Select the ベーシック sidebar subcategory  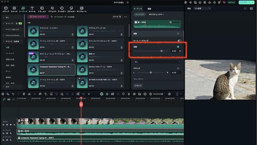pos(10,53)
